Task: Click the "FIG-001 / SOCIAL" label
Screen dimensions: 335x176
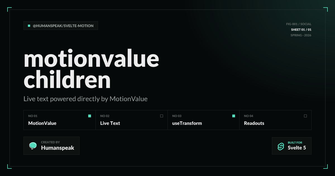Action: click(x=299, y=24)
